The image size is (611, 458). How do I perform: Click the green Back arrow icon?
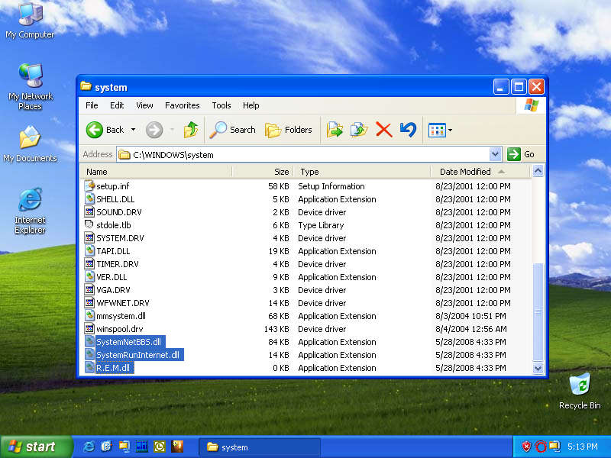[94, 130]
